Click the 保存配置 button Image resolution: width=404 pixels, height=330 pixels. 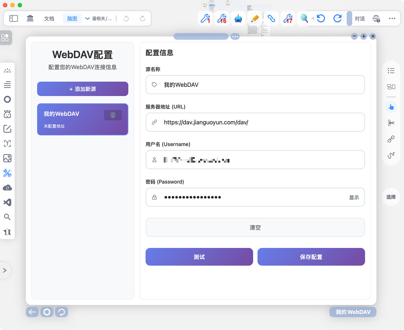tap(311, 257)
